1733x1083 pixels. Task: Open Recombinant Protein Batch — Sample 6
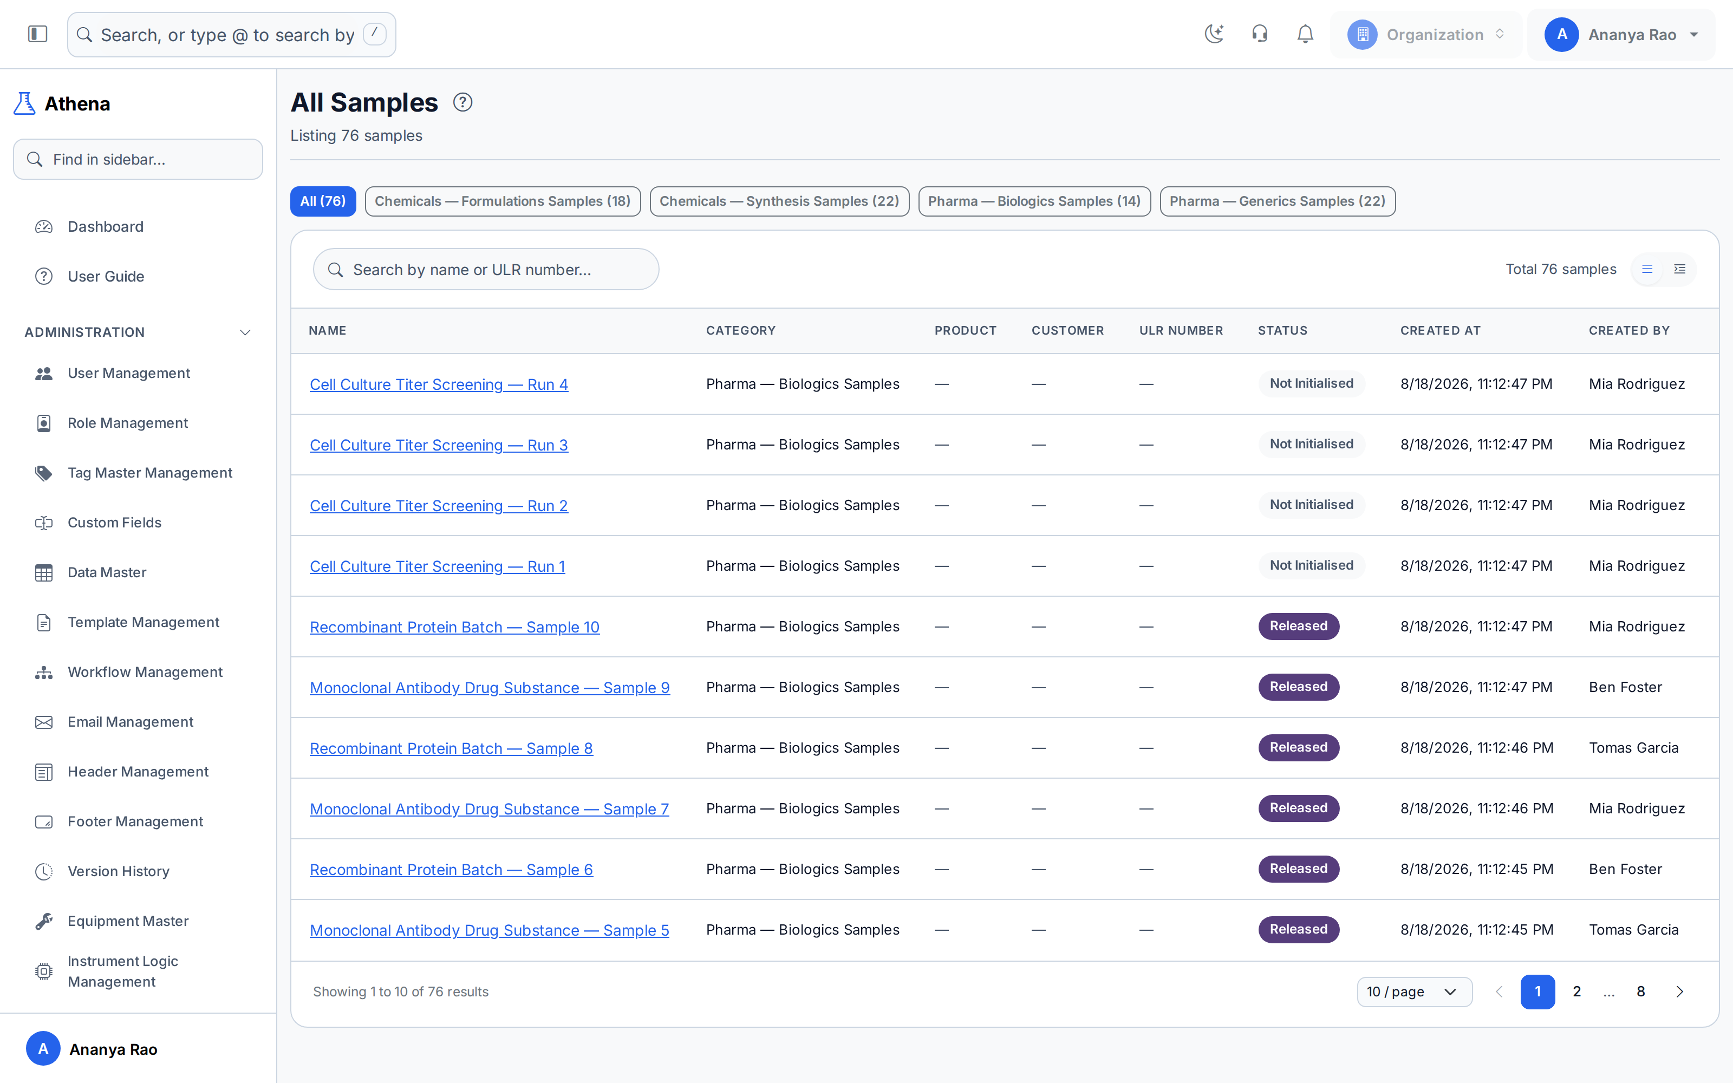click(451, 870)
